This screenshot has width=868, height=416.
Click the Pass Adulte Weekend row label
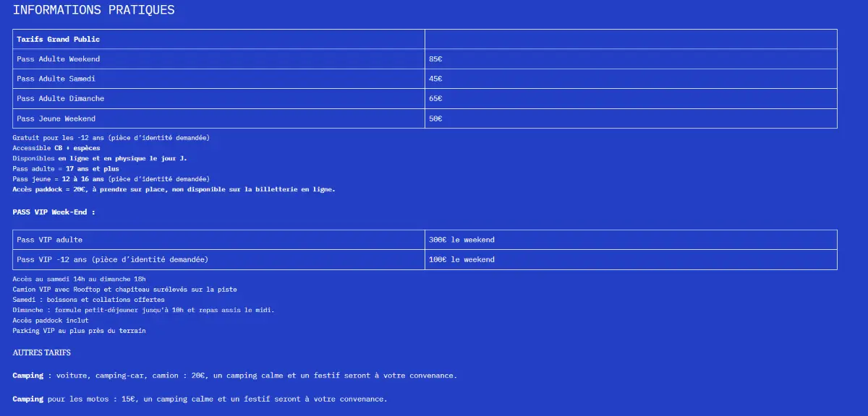click(x=58, y=58)
